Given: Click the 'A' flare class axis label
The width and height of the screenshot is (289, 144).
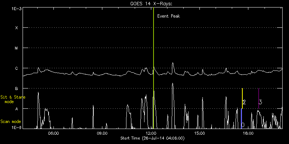Looking at the screenshot, I should click(17, 109).
